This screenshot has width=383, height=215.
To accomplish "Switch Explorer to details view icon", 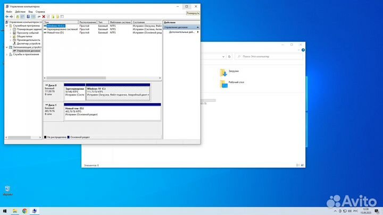I will 298,165.
